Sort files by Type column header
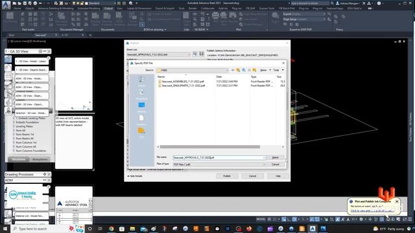The image size is (415, 233). pos(254,76)
